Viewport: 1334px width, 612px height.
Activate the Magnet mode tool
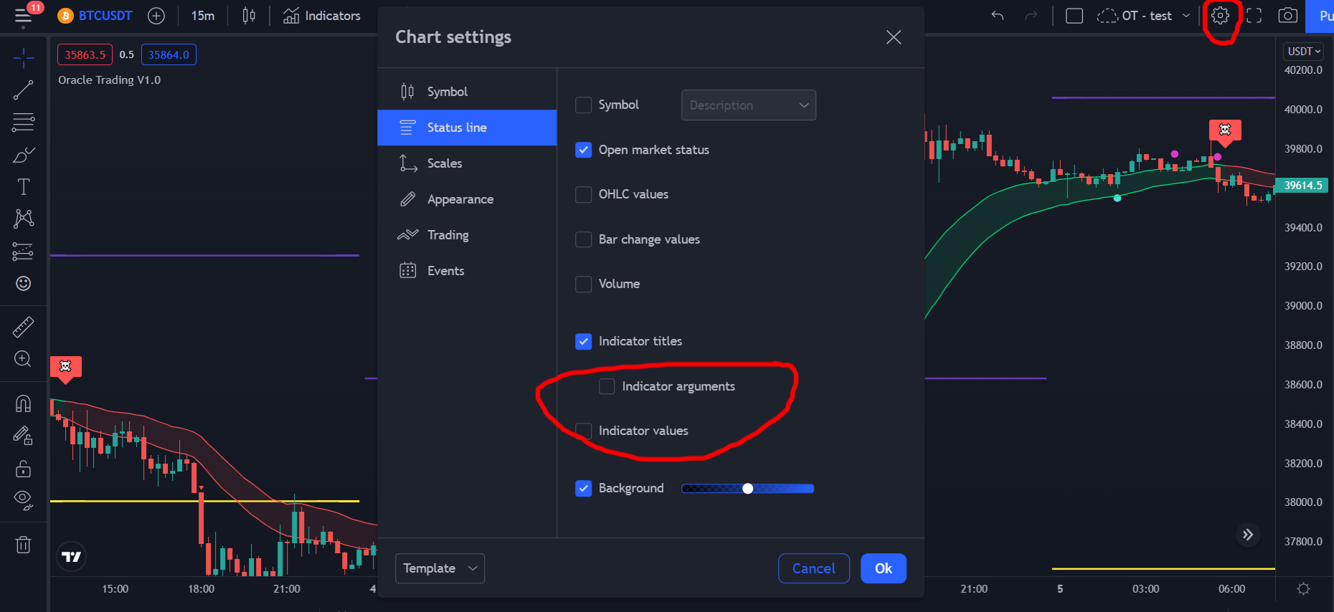[x=23, y=404]
